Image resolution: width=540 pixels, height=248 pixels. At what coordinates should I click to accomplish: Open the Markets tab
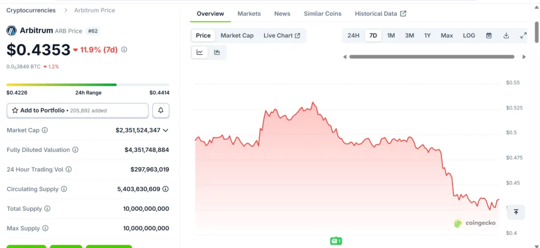[249, 14]
